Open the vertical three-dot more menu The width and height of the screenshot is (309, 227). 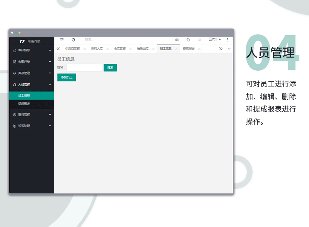[227, 40]
